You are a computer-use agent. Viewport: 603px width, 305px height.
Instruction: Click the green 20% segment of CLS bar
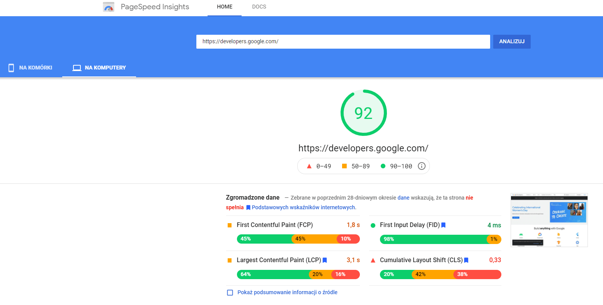396,274
